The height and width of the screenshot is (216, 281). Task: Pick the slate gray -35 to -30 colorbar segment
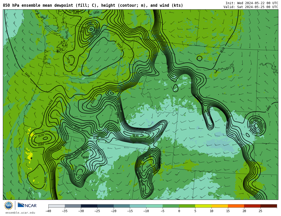pyautogui.click(x=73, y=206)
